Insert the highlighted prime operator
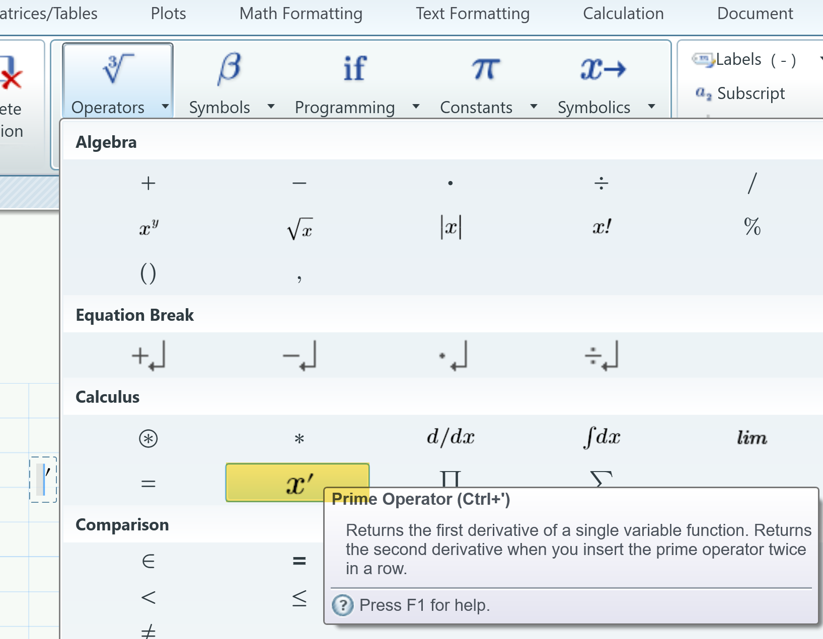Viewport: 823px width, 639px height. 297,483
